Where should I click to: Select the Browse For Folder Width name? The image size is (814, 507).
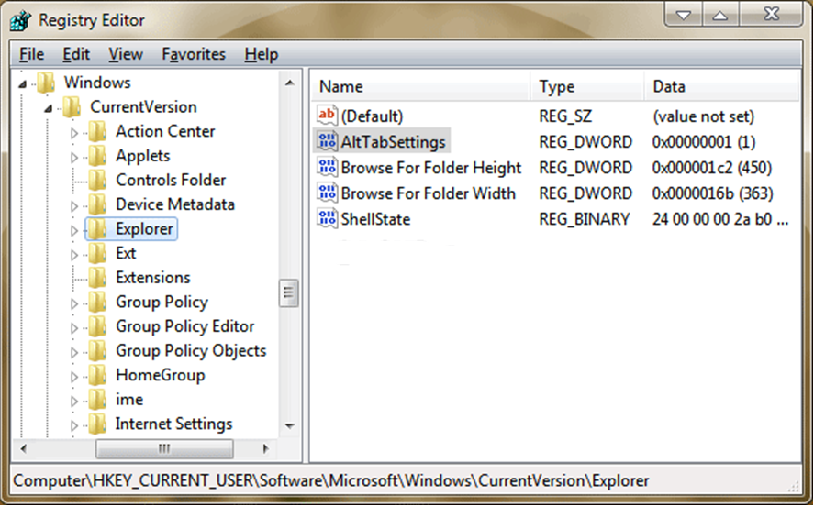coord(429,193)
